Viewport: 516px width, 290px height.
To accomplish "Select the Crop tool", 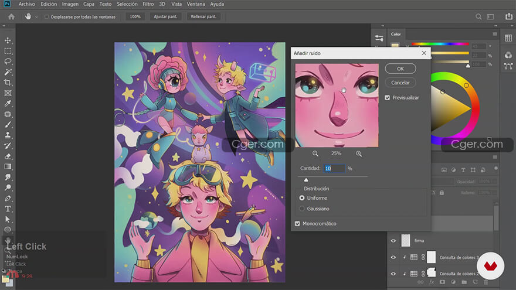I will (x=8, y=83).
